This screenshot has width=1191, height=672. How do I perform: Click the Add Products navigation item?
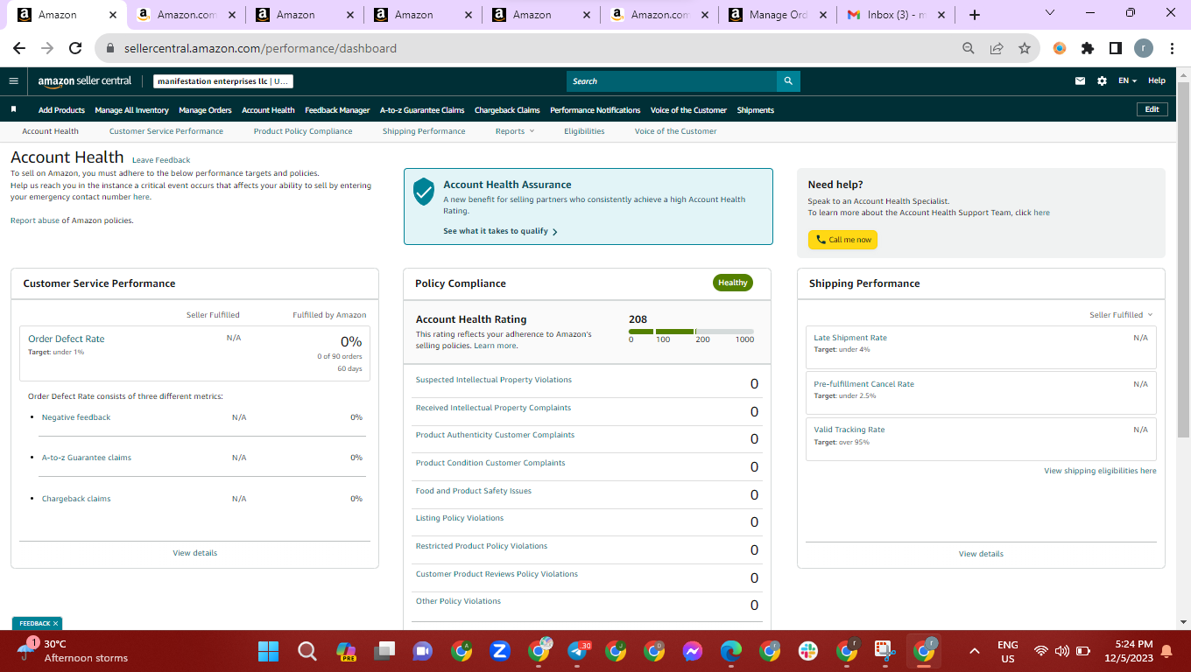point(61,110)
